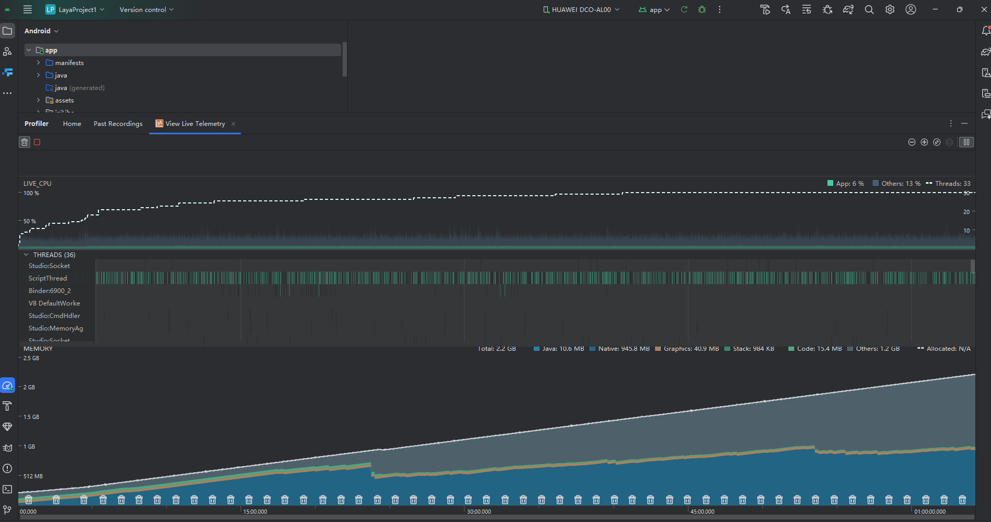Open the Logcat tool window from sidebar
The height and width of the screenshot is (522, 991).
[7, 448]
